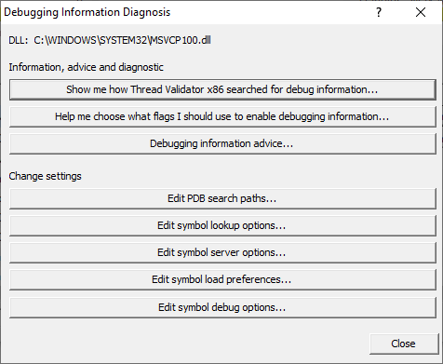The image size is (443, 364).
Task: Open Edit symbol load preferences
Action: click(222, 279)
